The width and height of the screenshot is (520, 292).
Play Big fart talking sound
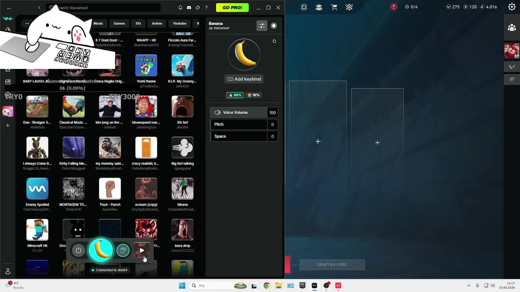pos(182,148)
